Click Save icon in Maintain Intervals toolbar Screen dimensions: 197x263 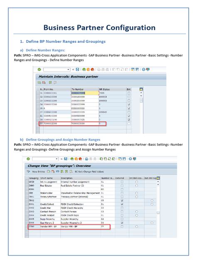[77, 69]
